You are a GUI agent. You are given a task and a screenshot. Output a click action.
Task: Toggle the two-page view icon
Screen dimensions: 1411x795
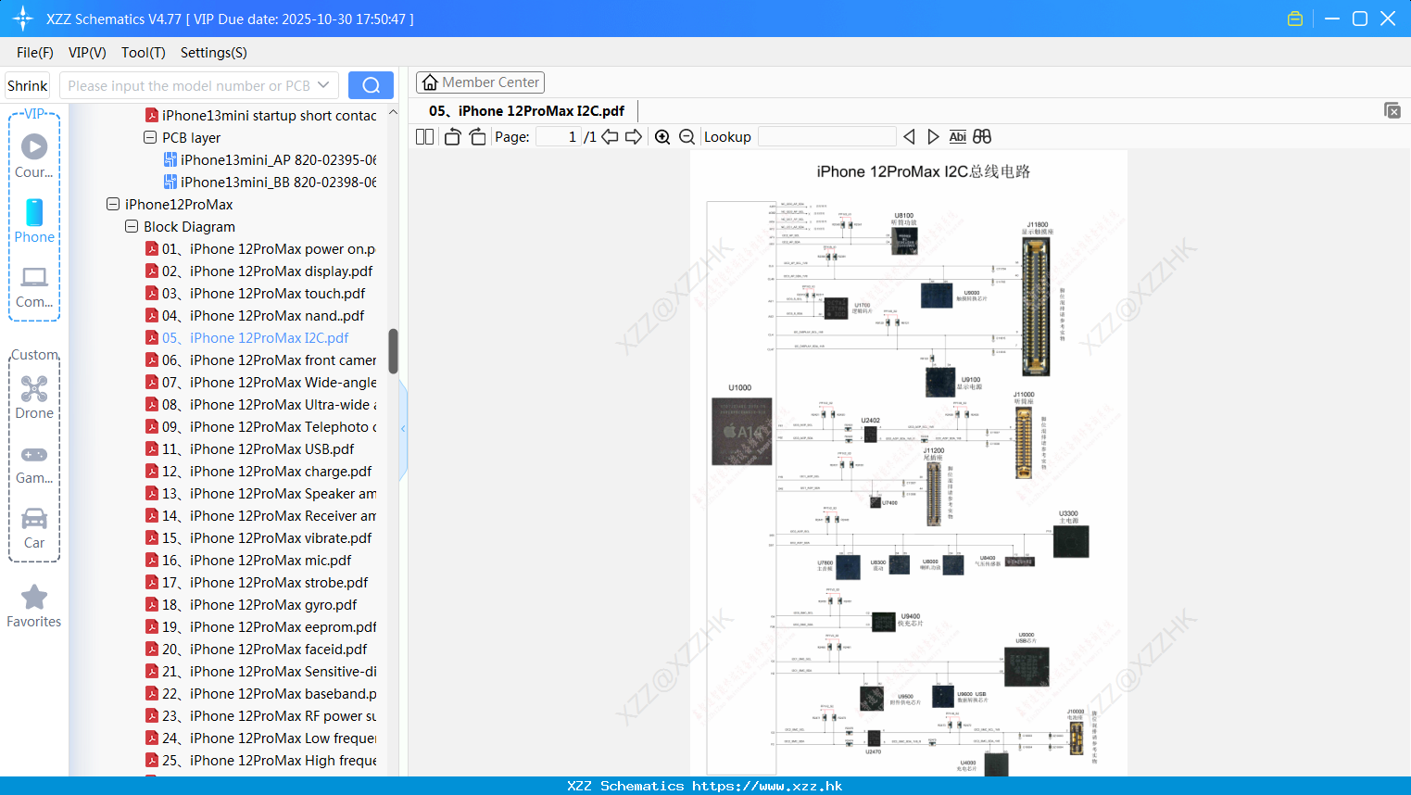[424, 136]
